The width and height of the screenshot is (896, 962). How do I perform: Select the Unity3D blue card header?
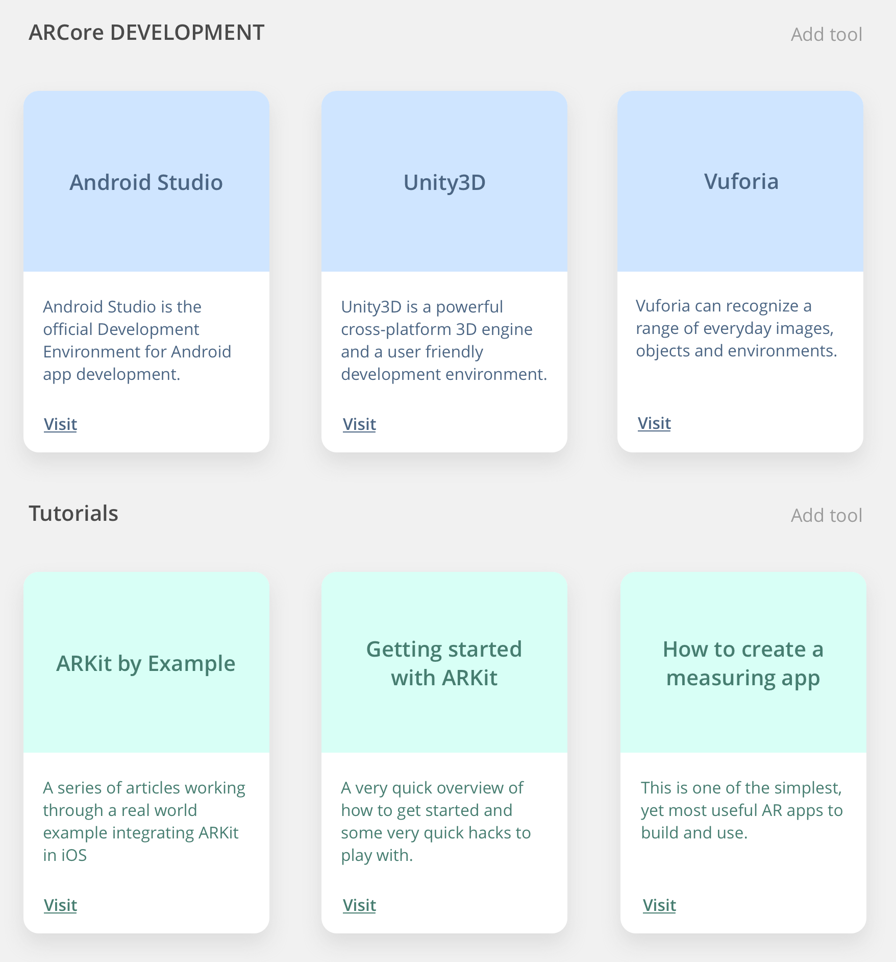point(444,181)
